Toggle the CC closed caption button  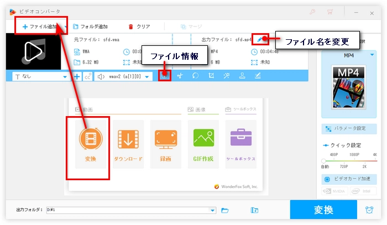pos(87,76)
